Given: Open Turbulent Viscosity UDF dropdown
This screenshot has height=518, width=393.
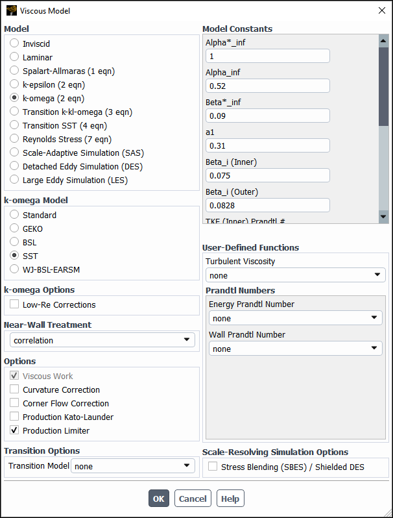Looking at the screenshot, I should coord(295,275).
